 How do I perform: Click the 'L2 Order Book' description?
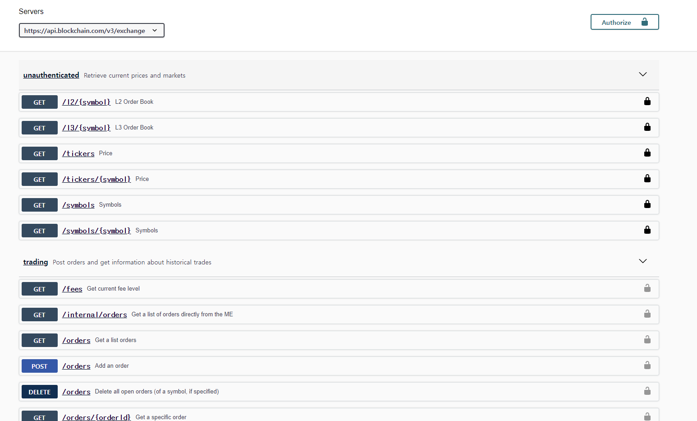pyautogui.click(x=134, y=102)
